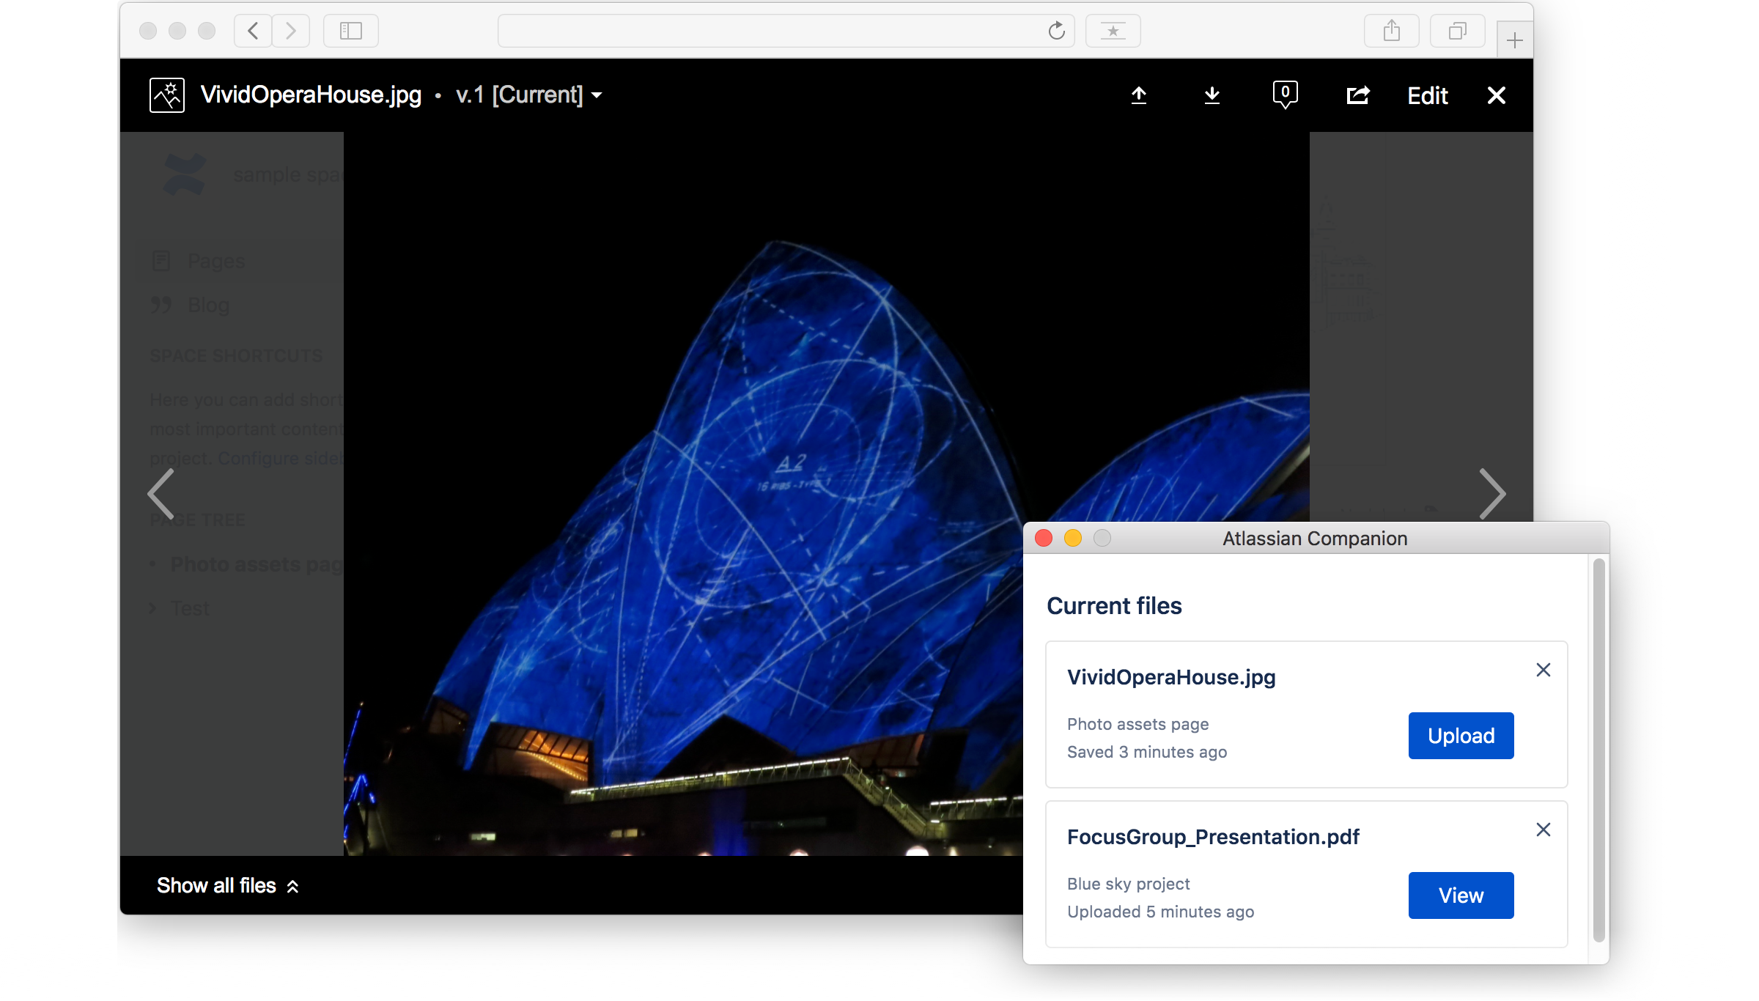Click the FocusGroup_Presentation.pdf file name

(x=1213, y=837)
